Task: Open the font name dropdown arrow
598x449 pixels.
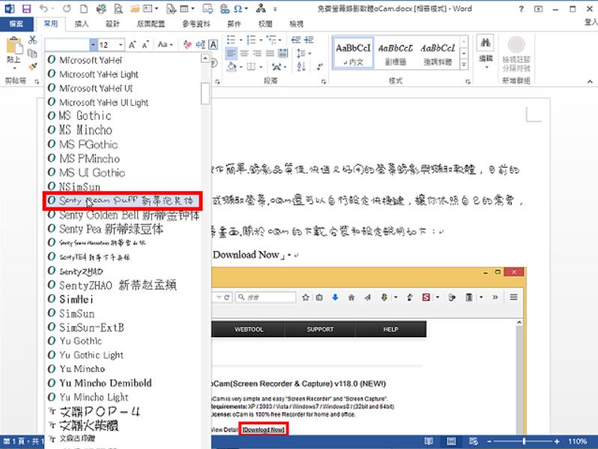Action: coord(93,45)
